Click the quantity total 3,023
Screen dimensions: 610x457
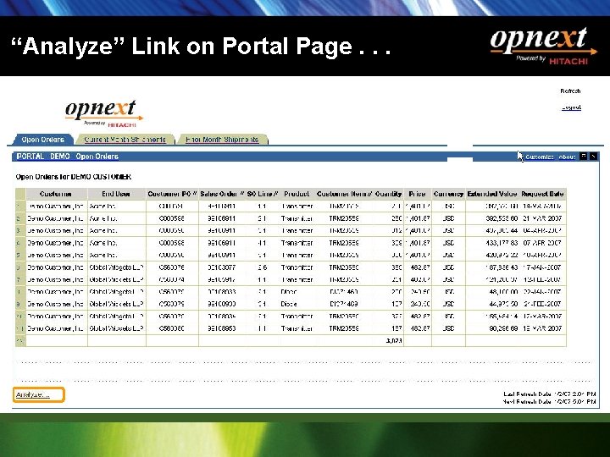tap(394, 341)
